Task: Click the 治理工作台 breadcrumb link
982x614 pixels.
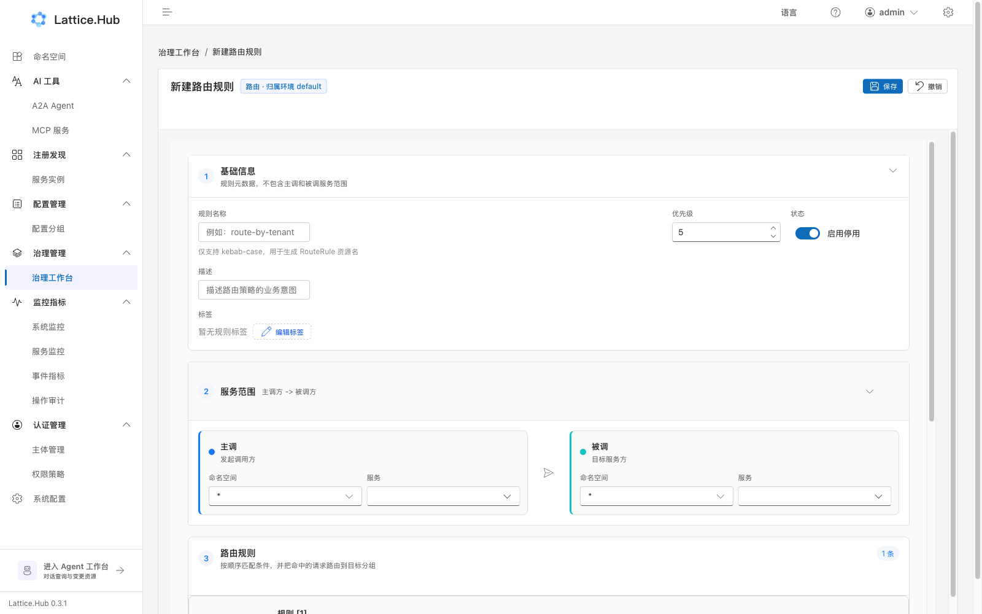Action: 179,52
